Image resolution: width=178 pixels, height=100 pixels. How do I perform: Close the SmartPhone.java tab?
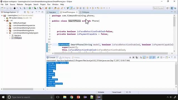tap(77, 12)
